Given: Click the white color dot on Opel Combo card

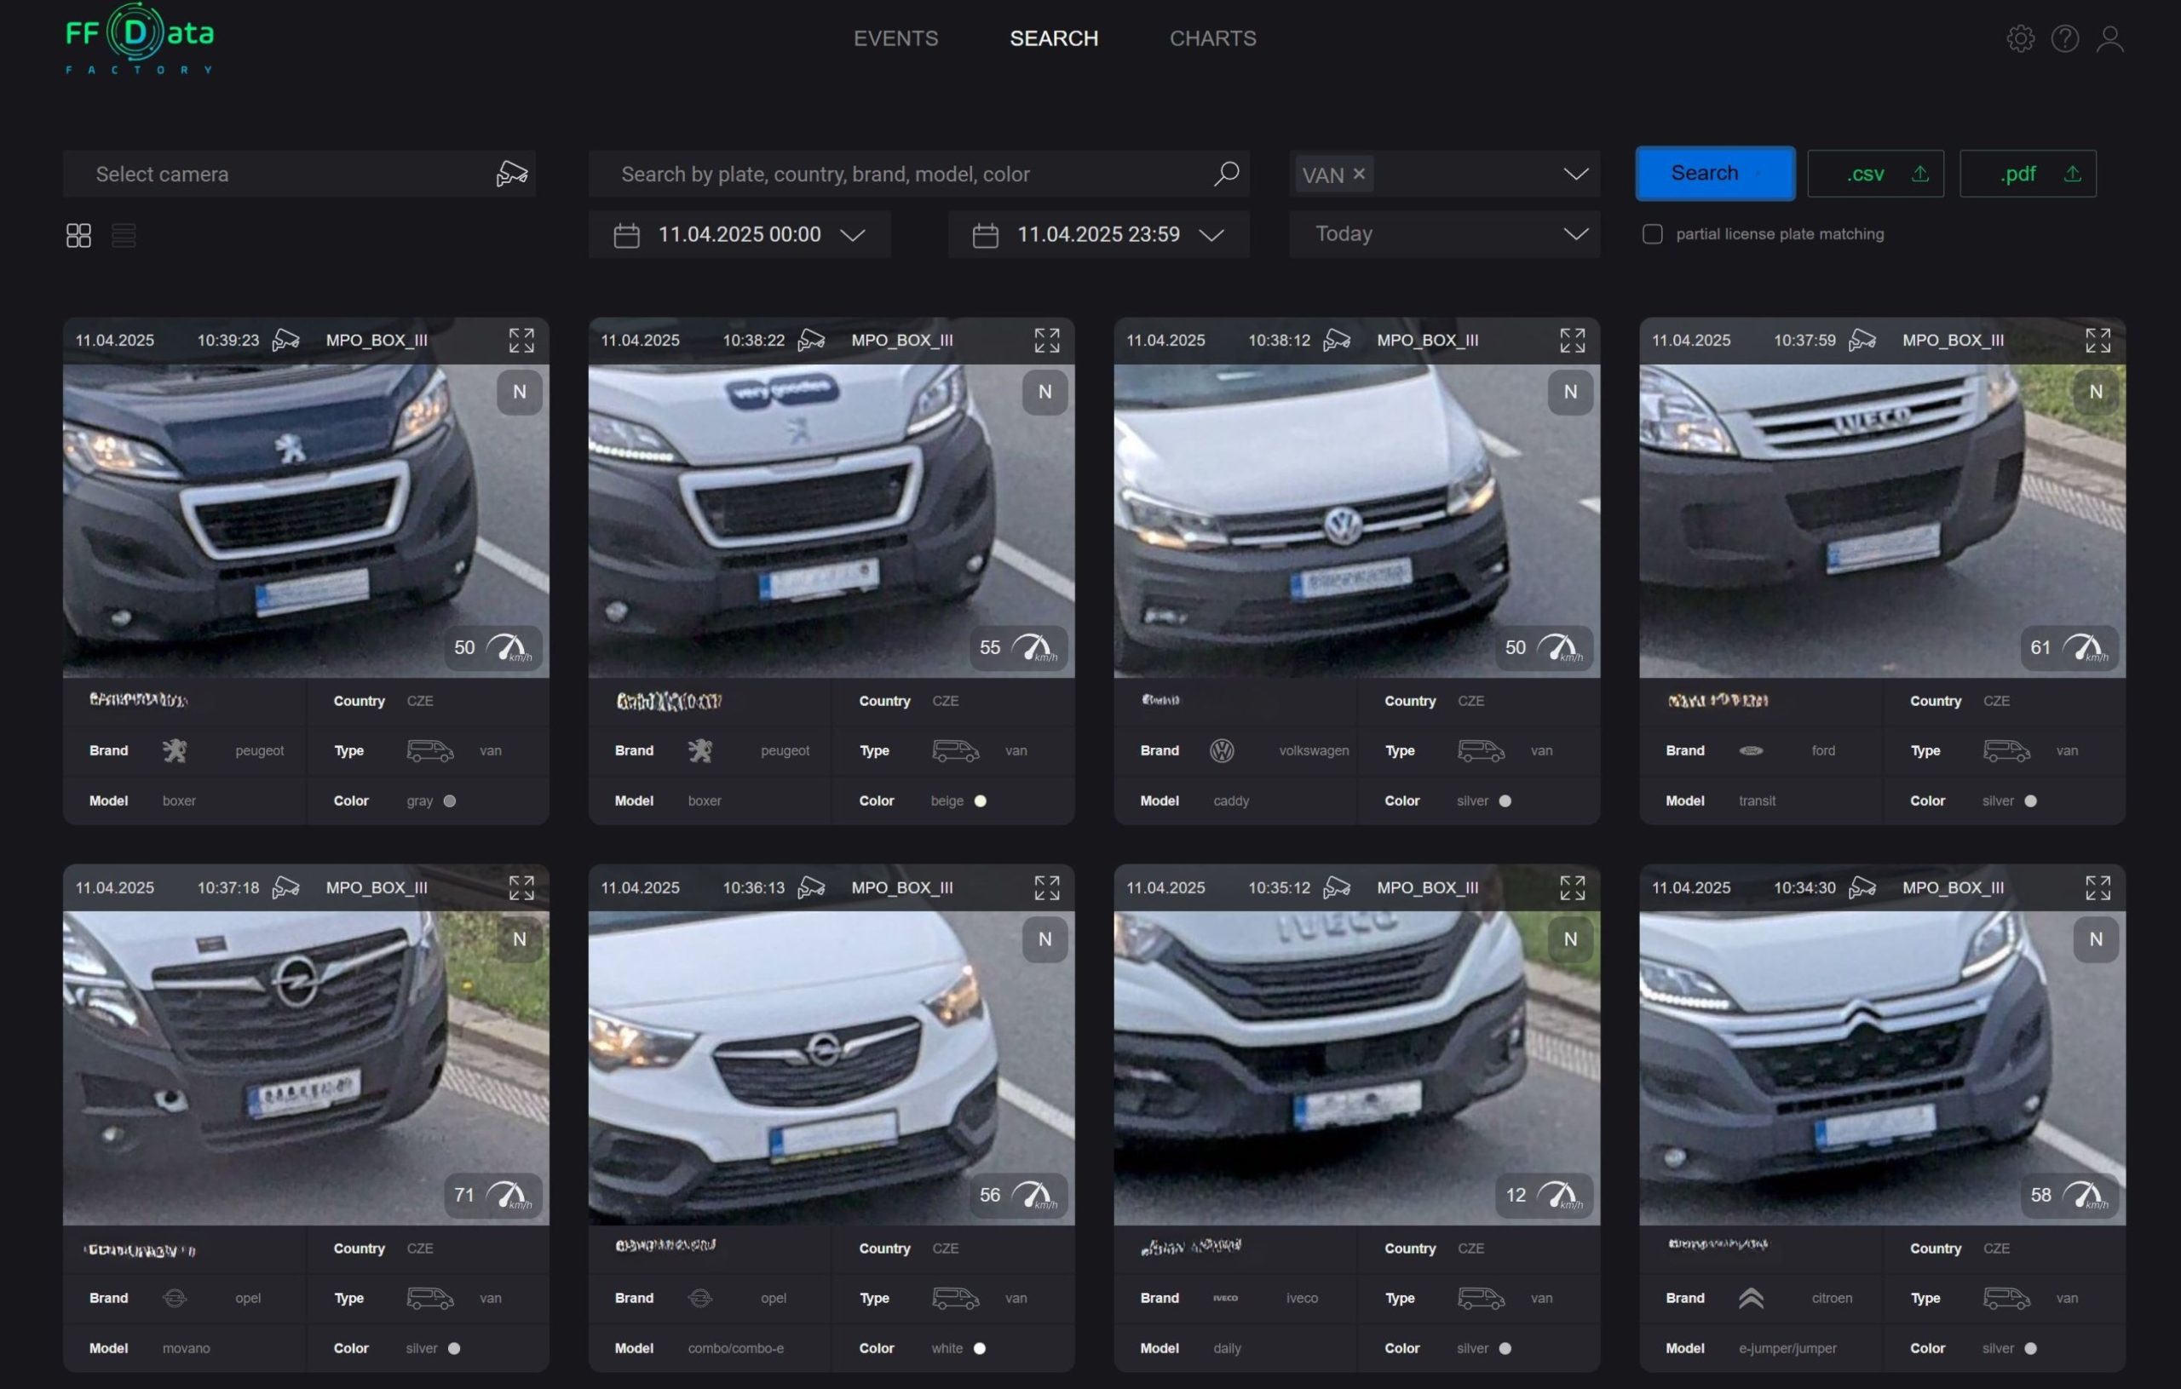Looking at the screenshot, I should [x=979, y=1349].
